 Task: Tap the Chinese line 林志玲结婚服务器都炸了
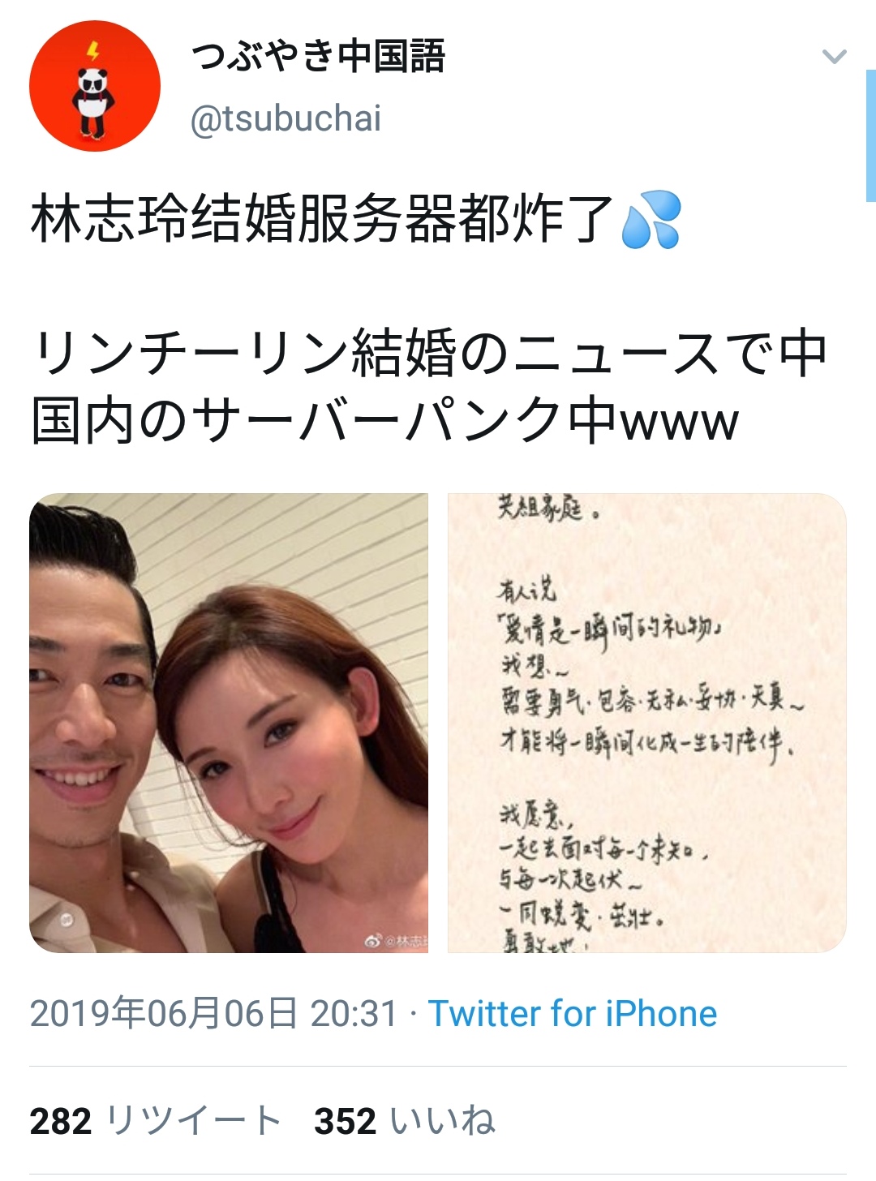point(323,220)
